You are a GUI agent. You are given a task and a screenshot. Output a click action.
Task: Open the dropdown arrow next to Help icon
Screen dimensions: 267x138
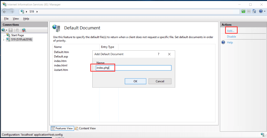click(x=264, y=11)
